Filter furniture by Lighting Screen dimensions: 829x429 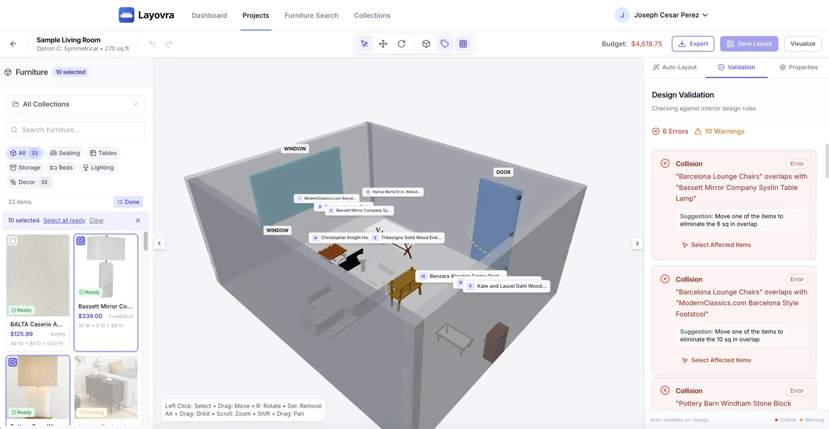[98, 168]
